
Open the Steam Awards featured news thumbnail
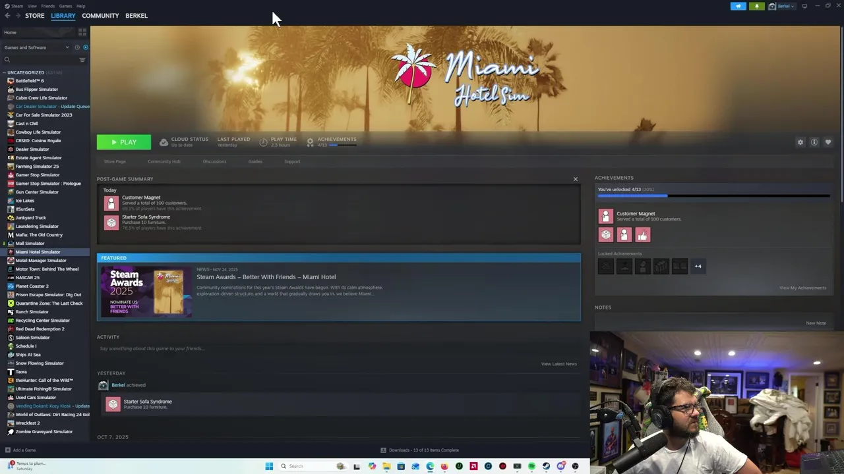tap(146, 292)
